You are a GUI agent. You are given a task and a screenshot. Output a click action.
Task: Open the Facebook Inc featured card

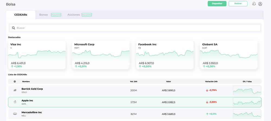coord(165,55)
